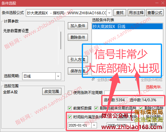Open the start date 2025-01-01 dropdown arrow
This screenshot has height=132, width=166.
tap(94, 125)
